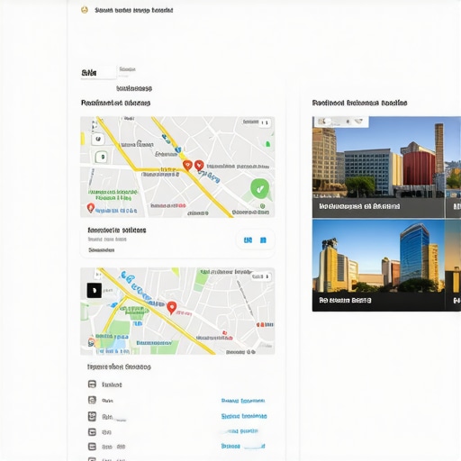Open the blue link in the fourth list row
The width and height of the screenshot is (461, 461).
(240, 431)
